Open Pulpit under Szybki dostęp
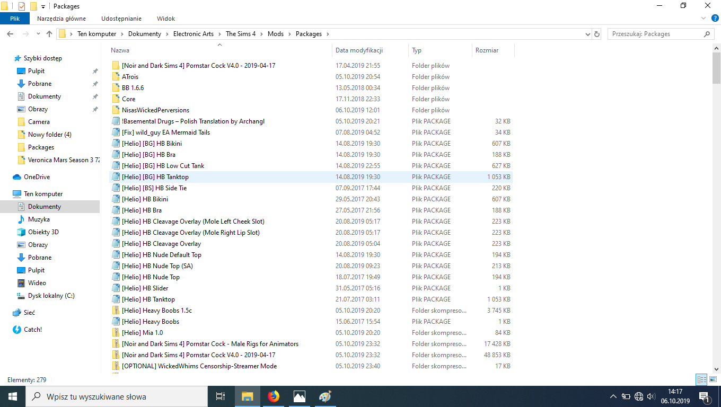Image resolution: width=721 pixels, height=407 pixels. (x=36, y=71)
